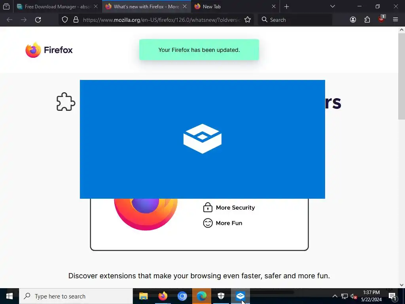The width and height of the screenshot is (405, 304).
Task: Close the New Tab tab
Action: tap(274, 6)
